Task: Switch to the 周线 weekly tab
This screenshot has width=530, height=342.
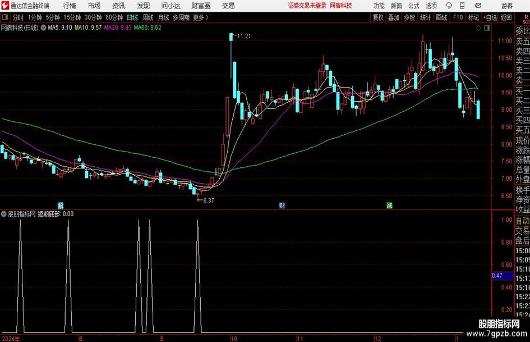Action: tap(148, 17)
